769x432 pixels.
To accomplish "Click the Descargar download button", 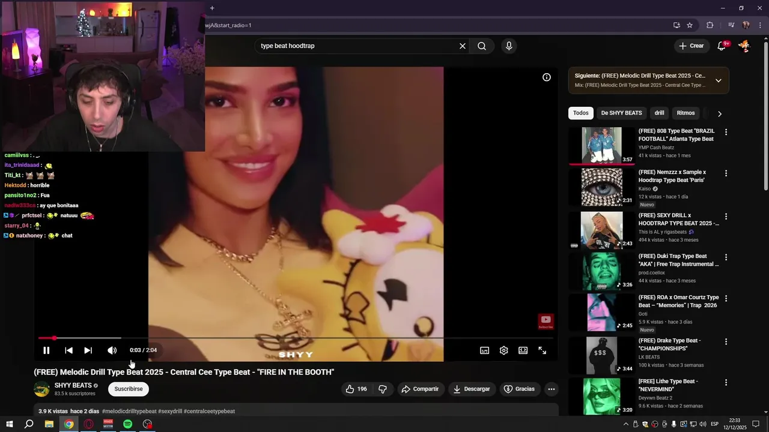I will point(472,389).
